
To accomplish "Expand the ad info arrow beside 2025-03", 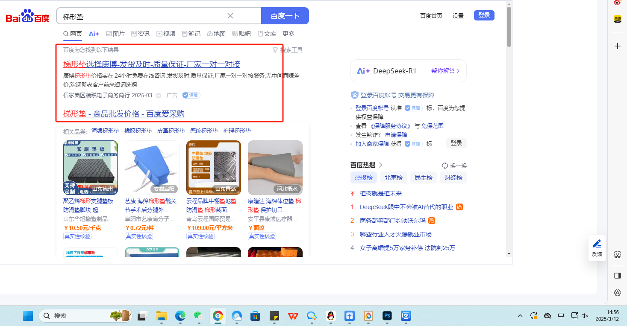I will click(x=158, y=96).
